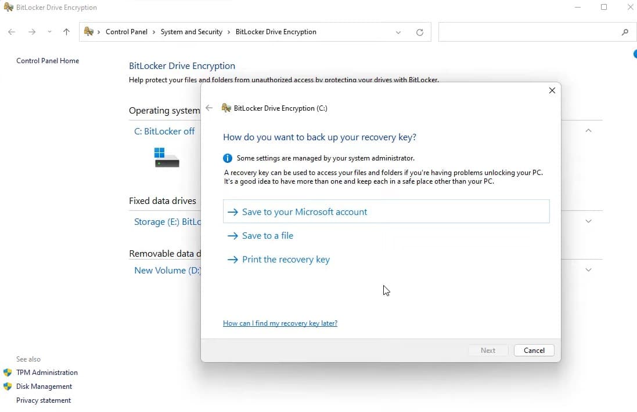Select Save to a file option
The width and height of the screenshot is (637, 412).
(x=267, y=236)
